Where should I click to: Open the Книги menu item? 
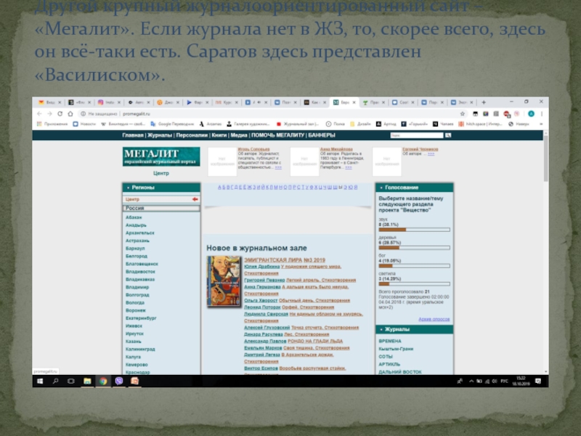219,135
